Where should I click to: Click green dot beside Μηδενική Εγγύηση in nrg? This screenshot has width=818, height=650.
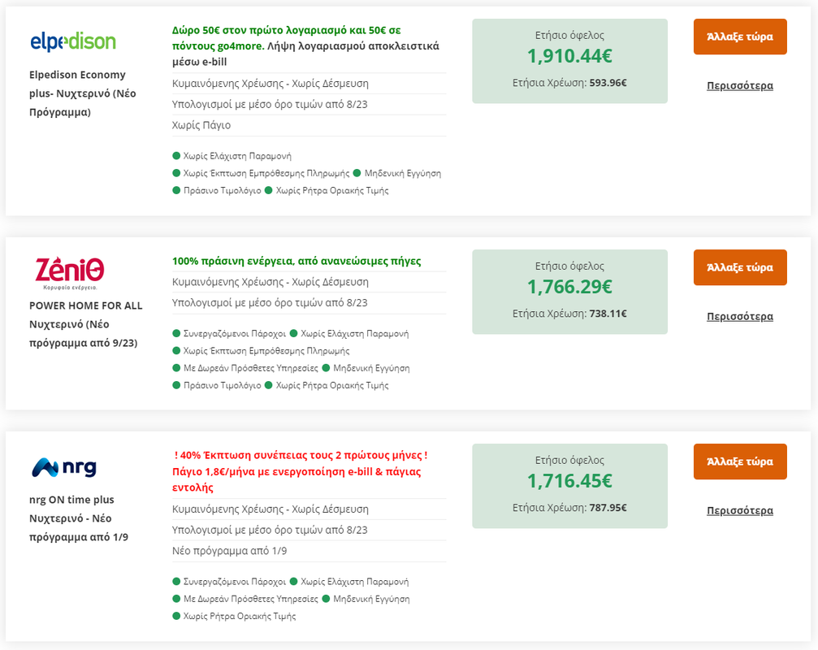pyautogui.click(x=326, y=599)
